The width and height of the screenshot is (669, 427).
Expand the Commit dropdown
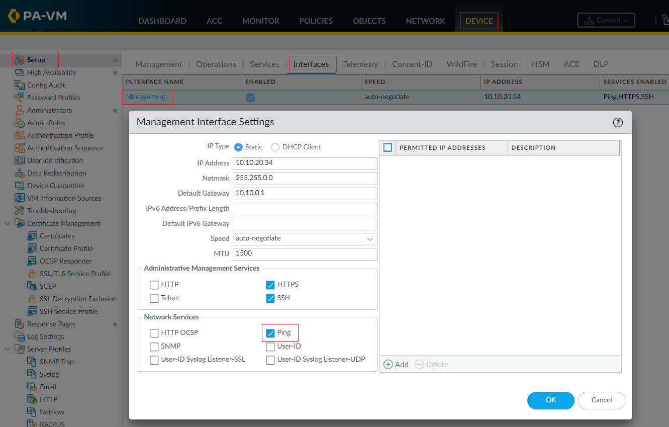click(x=625, y=20)
